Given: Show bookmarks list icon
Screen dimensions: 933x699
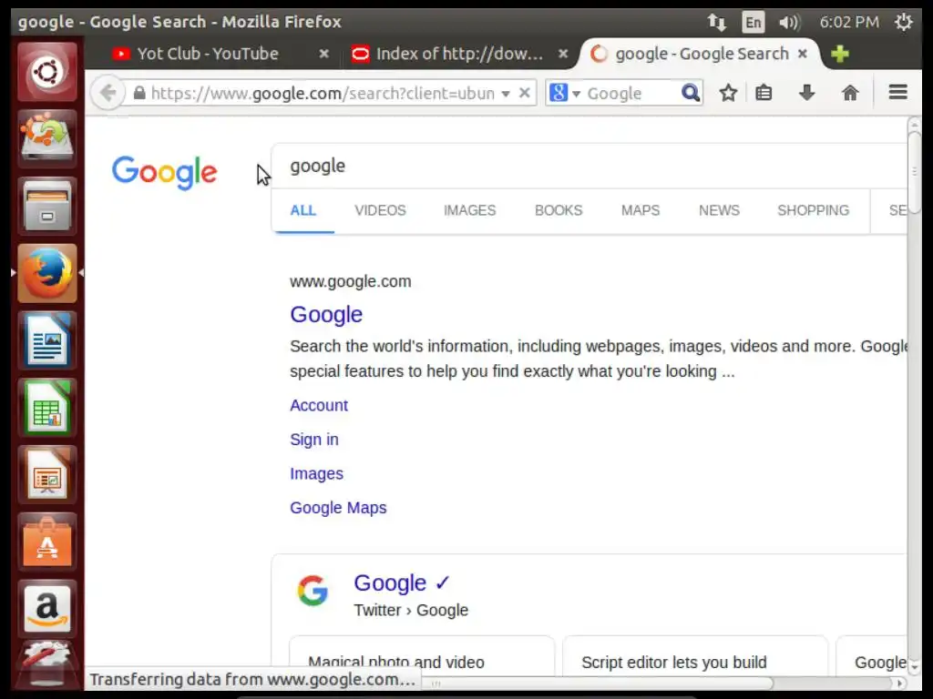Looking at the screenshot, I should 764,93.
